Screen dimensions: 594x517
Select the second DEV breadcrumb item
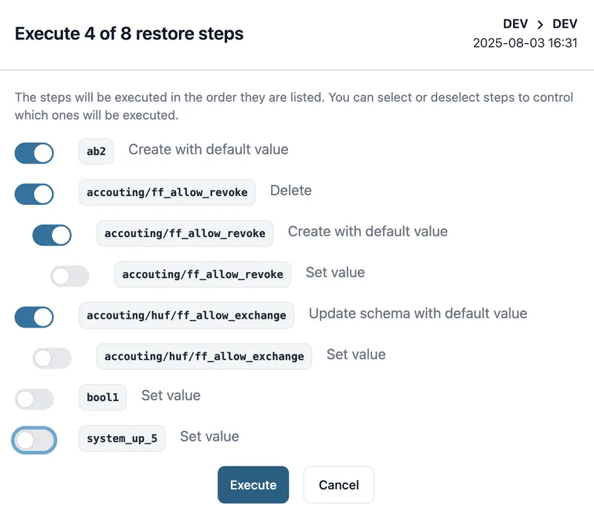click(x=566, y=23)
